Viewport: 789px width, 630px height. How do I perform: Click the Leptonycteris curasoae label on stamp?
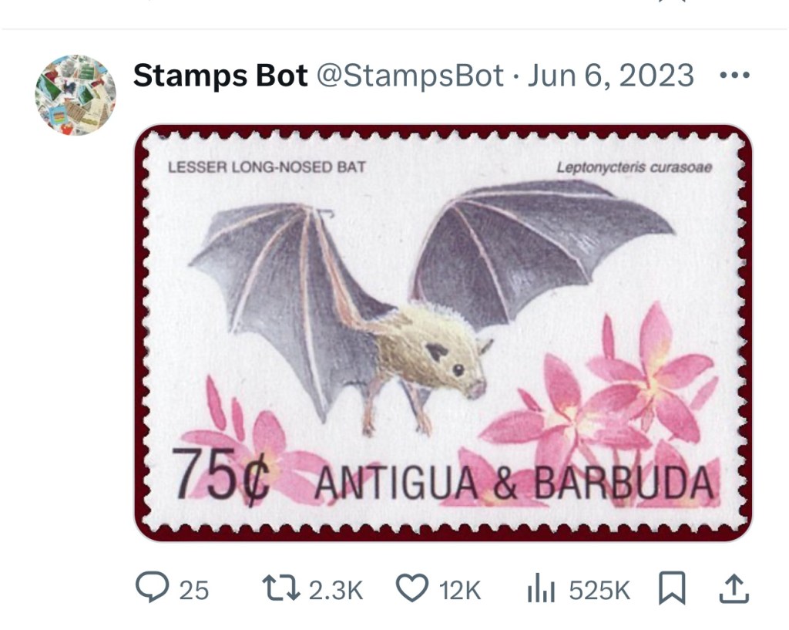click(x=634, y=167)
